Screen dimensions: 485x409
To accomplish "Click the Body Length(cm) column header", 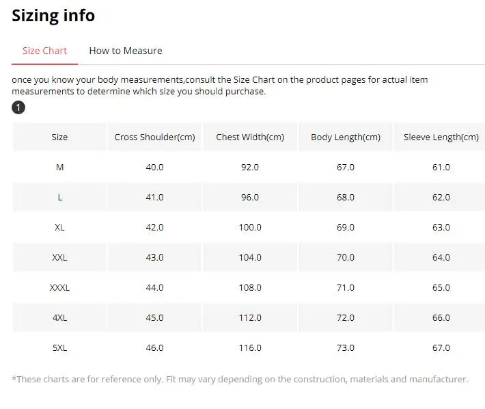I will pos(346,137).
